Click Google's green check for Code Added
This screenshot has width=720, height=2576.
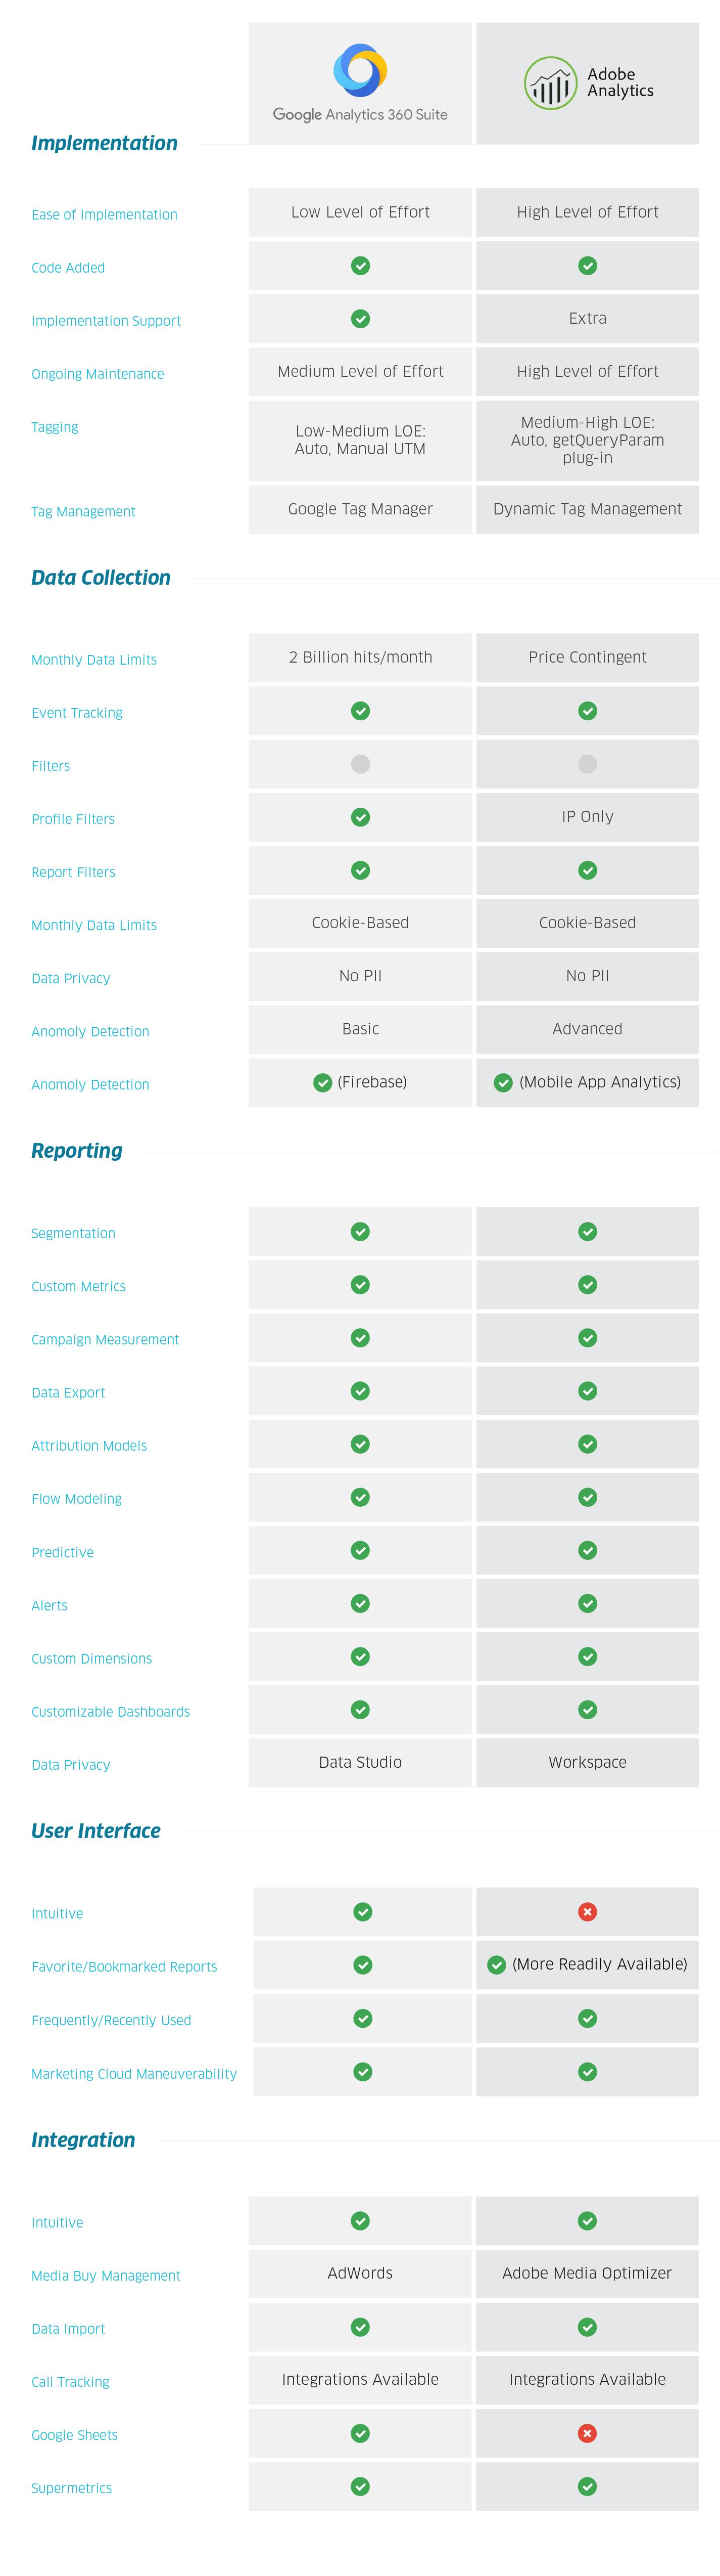360,265
